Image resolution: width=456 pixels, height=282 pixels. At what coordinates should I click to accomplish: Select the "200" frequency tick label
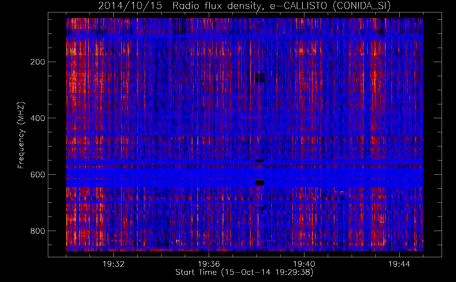[38, 62]
